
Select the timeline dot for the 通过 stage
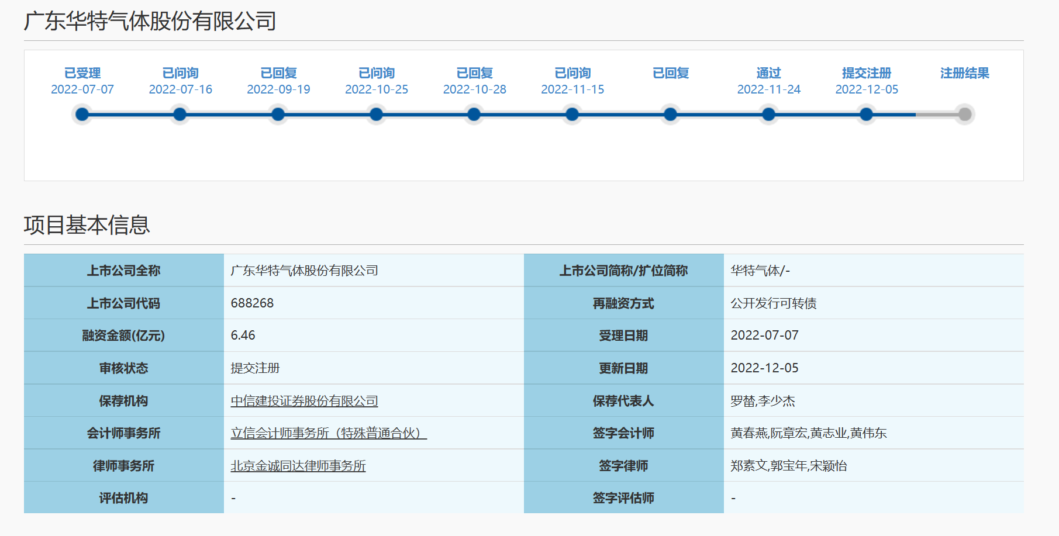click(x=769, y=115)
